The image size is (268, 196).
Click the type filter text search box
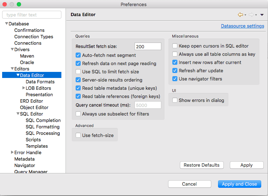tap(32, 15)
